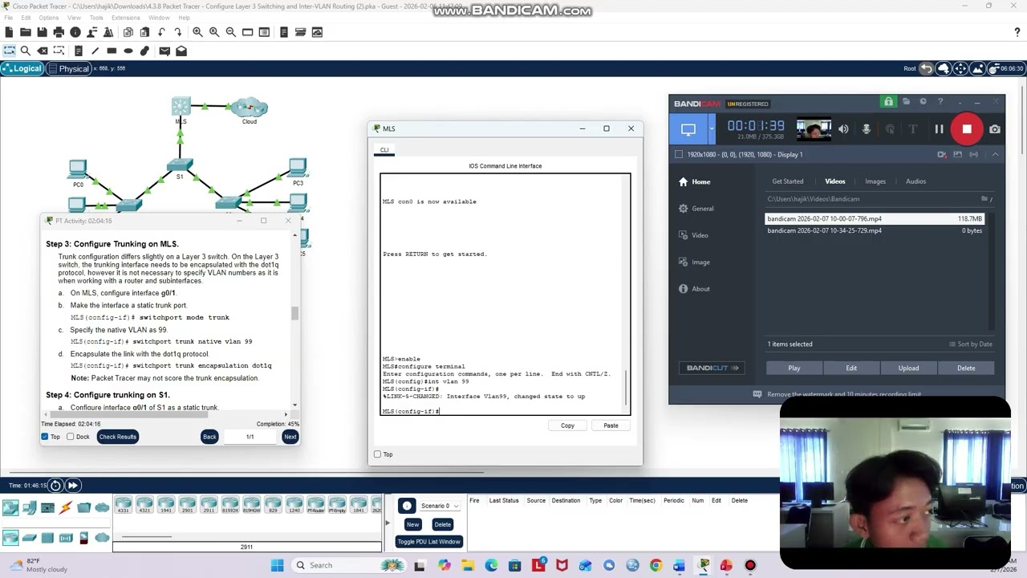
Task: Click the Back button in PT Activity
Action: [209, 437]
